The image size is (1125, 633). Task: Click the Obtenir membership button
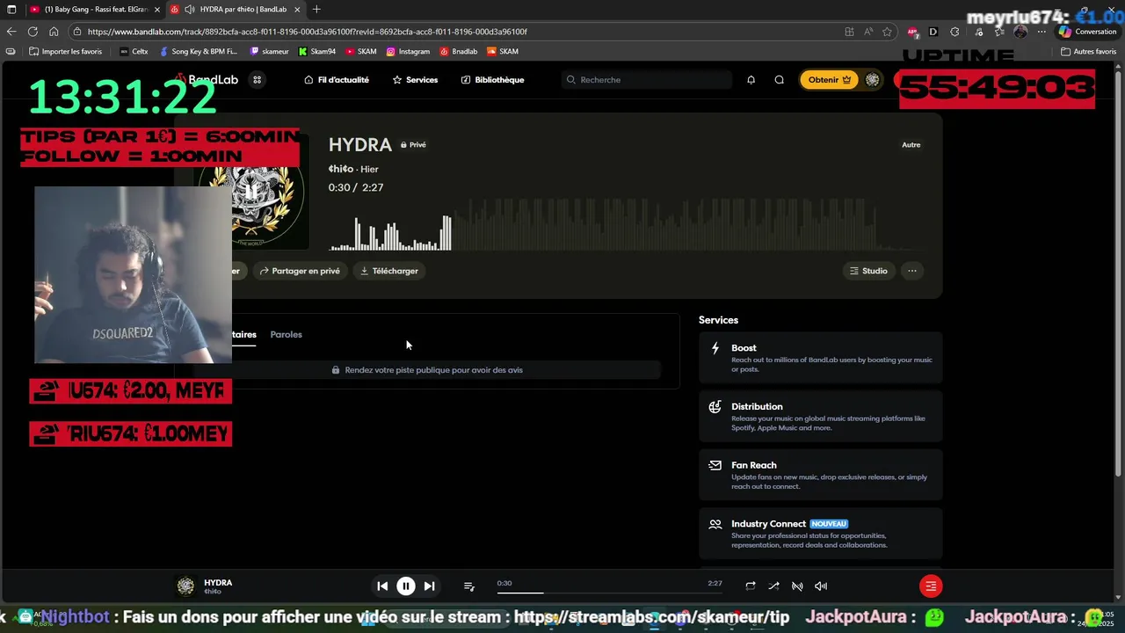[x=829, y=80]
